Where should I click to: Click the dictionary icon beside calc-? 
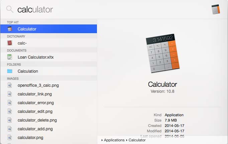[x=10, y=43]
